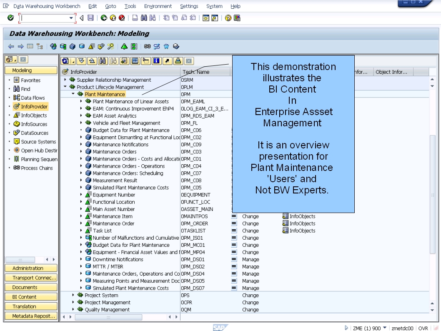The image size is (441, 331).
Task: Open the ZME (1) 900 status dropdown
Action: point(385,328)
